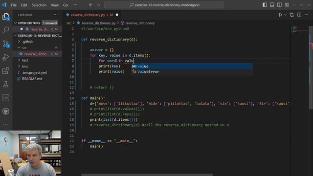Toggle primary side bar layout icon
313x176 pixels.
pos(265,5)
